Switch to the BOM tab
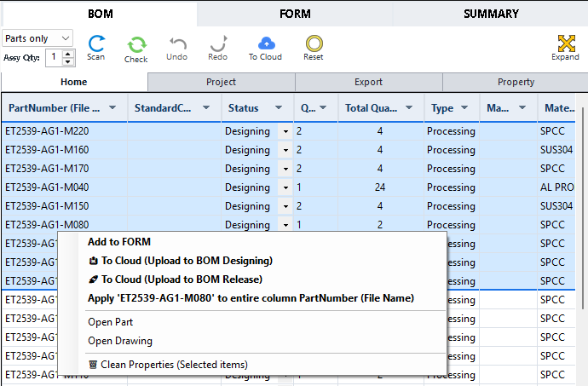This screenshot has width=588, height=386. 100,14
